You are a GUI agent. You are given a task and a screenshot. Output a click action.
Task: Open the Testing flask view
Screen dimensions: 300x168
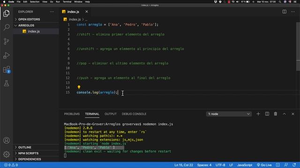tap(6, 84)
